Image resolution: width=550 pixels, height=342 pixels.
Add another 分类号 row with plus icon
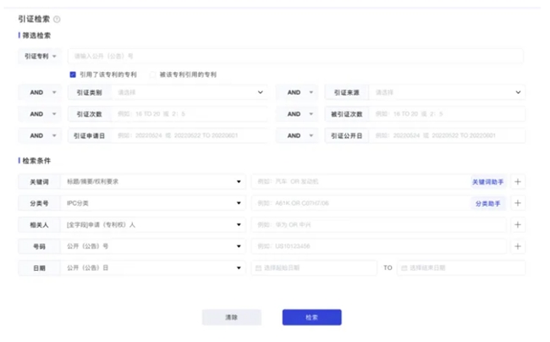518,203
